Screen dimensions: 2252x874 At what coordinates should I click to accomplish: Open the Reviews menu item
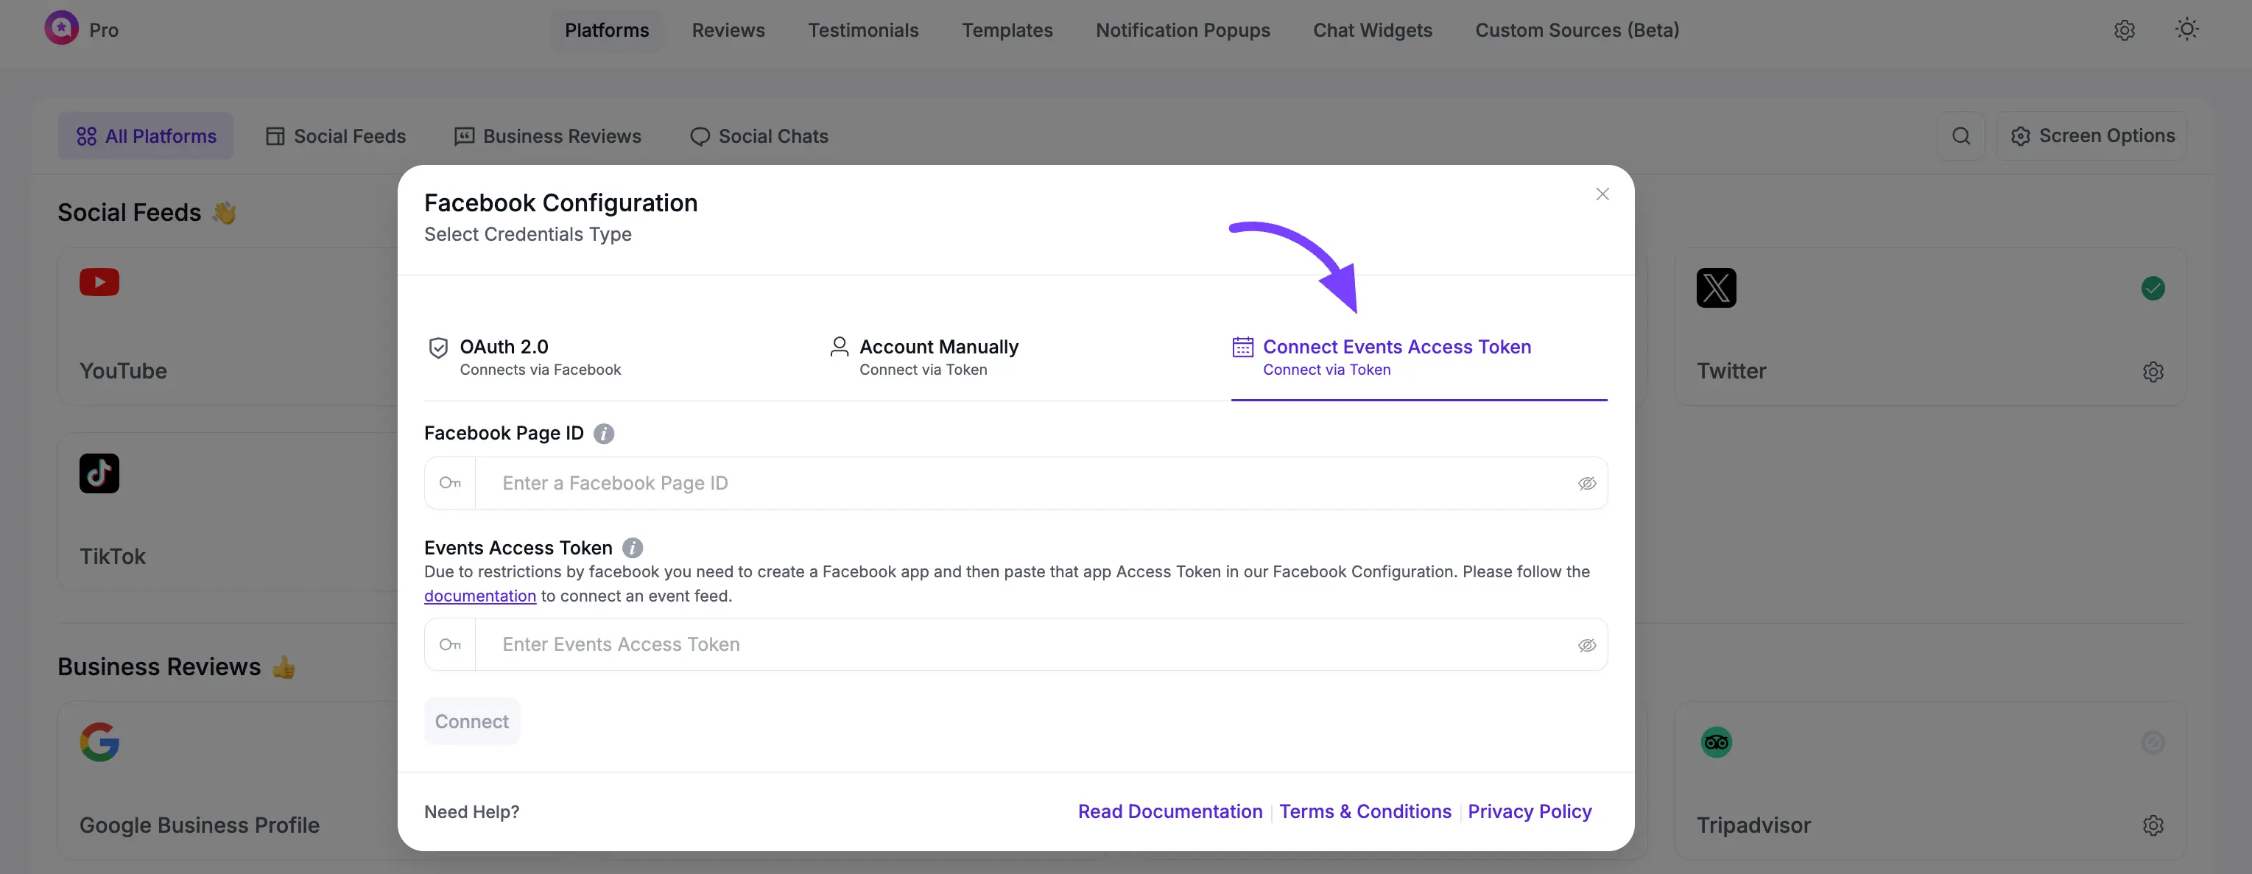728,31
